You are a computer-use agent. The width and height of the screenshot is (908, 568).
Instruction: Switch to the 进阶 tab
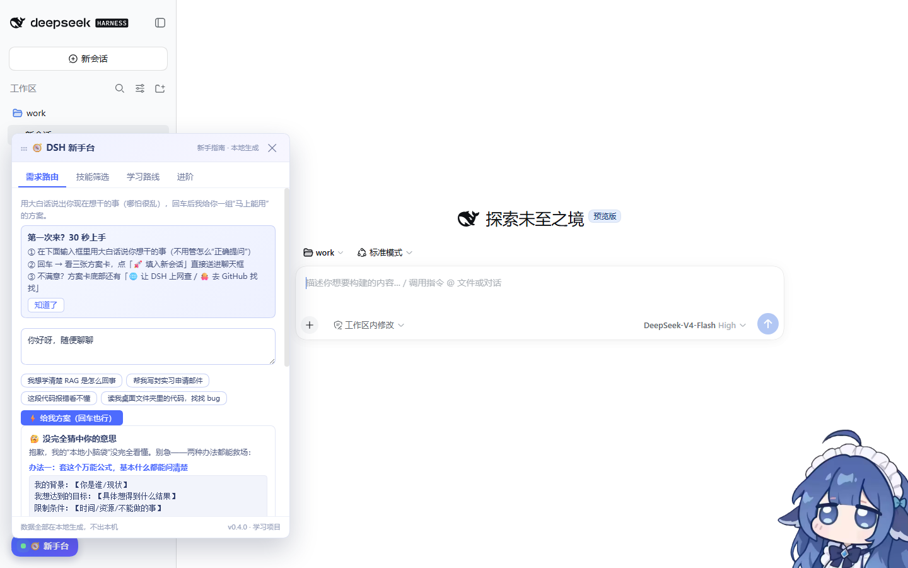[x=185, y=177]
